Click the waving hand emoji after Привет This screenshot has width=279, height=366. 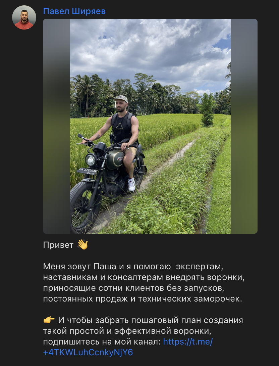82,245
